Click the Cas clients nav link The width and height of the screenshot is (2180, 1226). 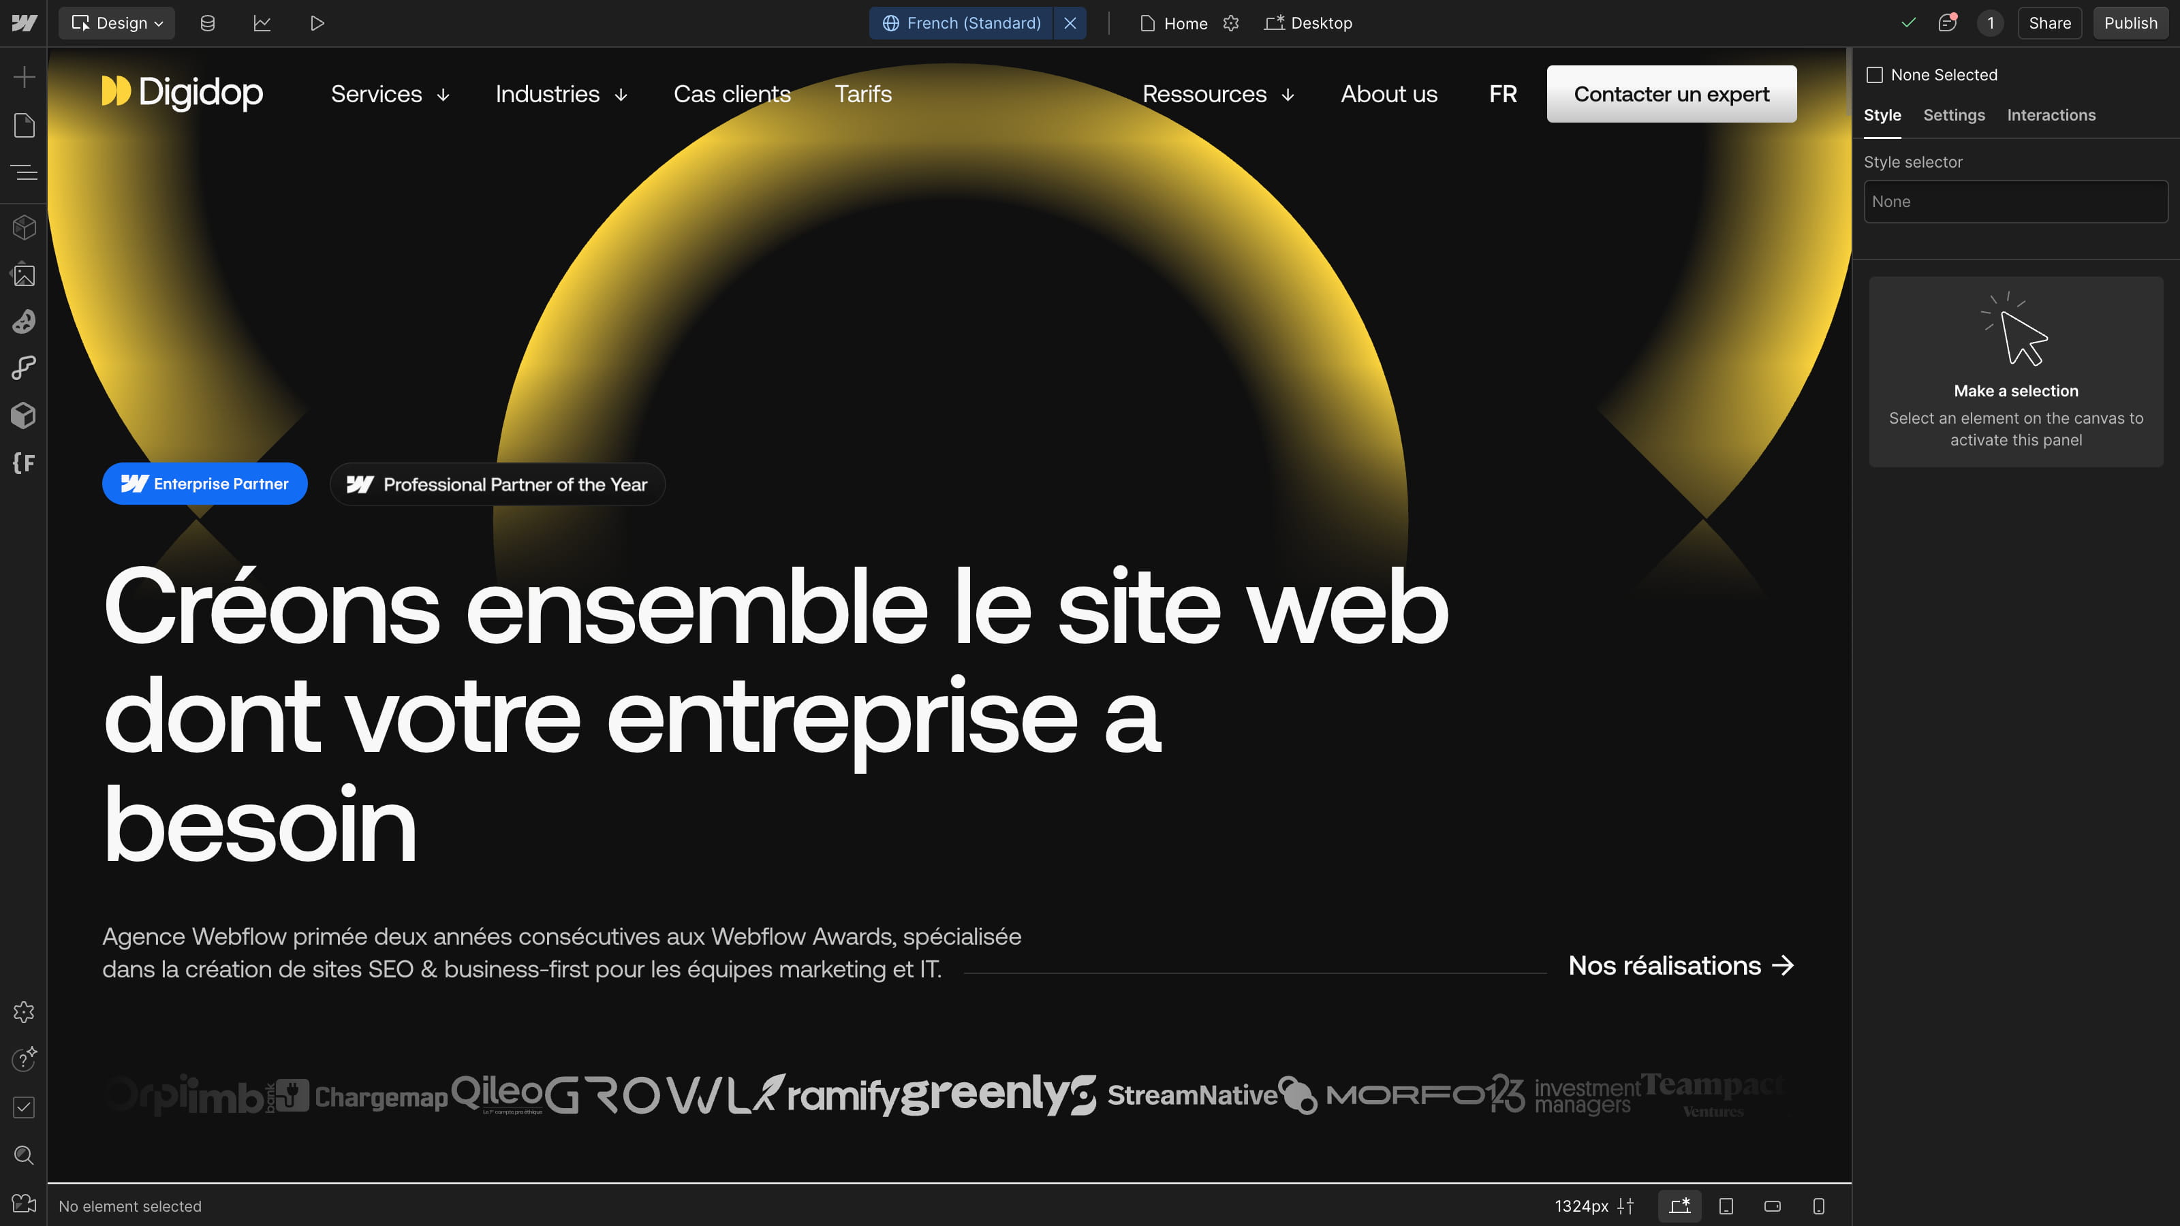732,94
